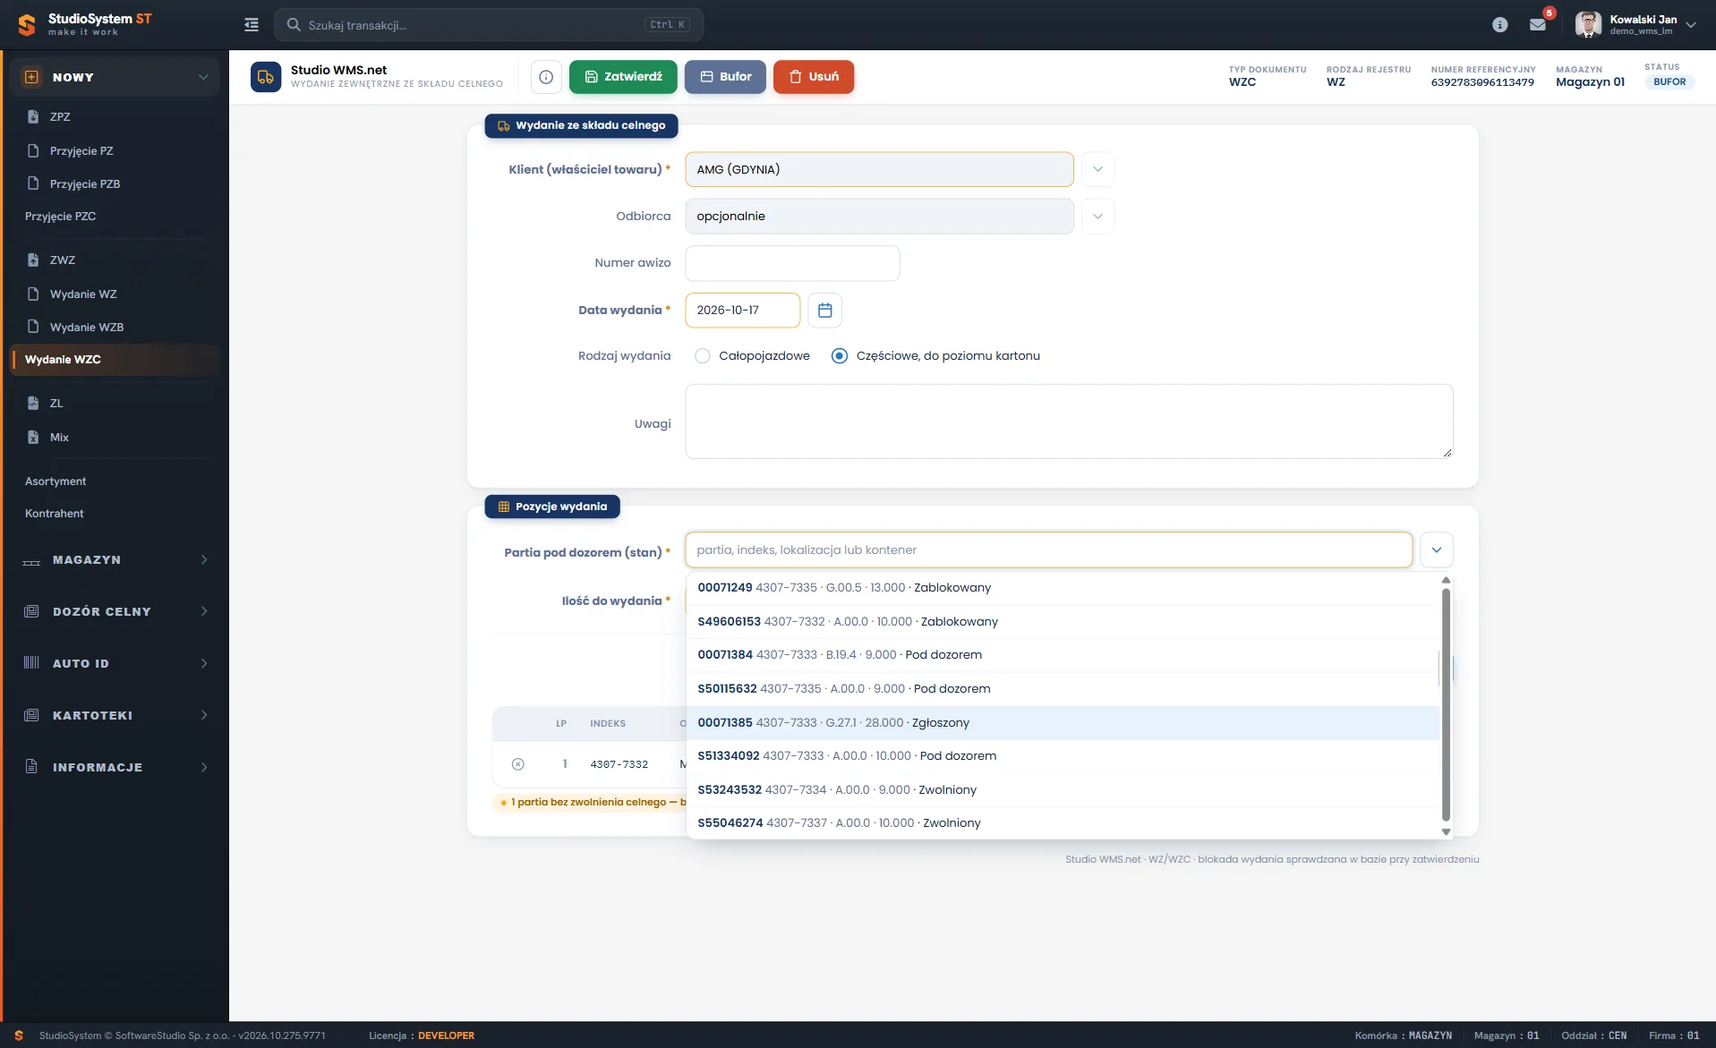
Task: Toggle the Partia pod dozorem dropdown
Action: (1436, 550)
